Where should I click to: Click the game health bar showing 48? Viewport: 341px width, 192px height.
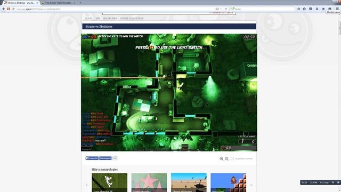(239, 148)
